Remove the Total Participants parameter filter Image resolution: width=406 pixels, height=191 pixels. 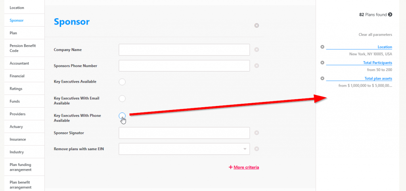(322, 63)
